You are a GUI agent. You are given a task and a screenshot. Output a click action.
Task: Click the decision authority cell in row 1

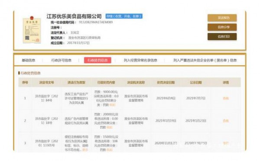136,98
